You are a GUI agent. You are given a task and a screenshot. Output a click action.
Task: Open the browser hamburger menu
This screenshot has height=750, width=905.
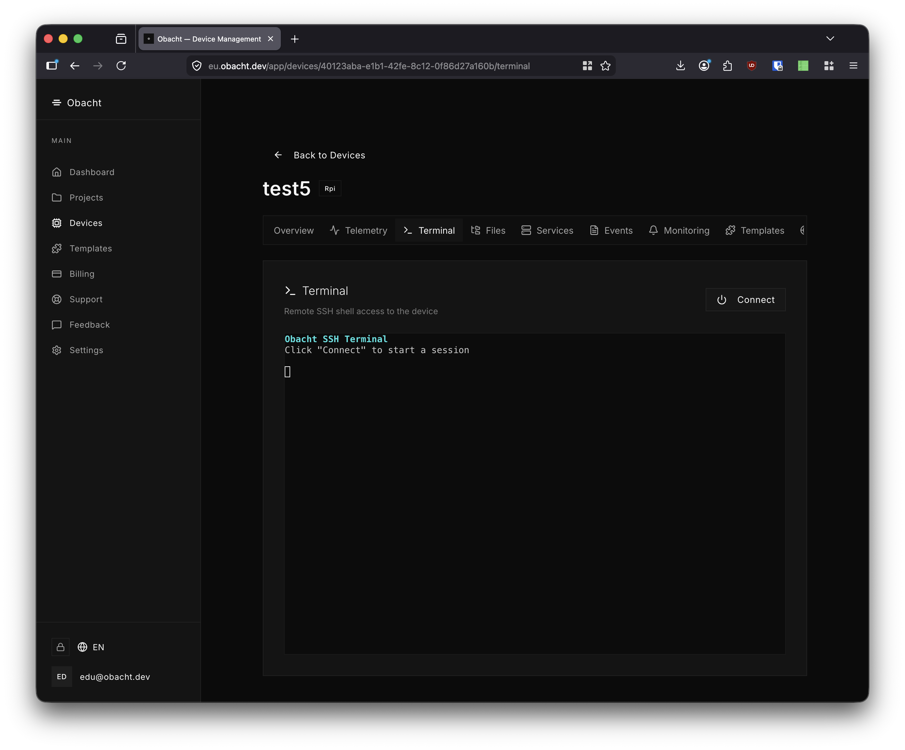[853, 65]
